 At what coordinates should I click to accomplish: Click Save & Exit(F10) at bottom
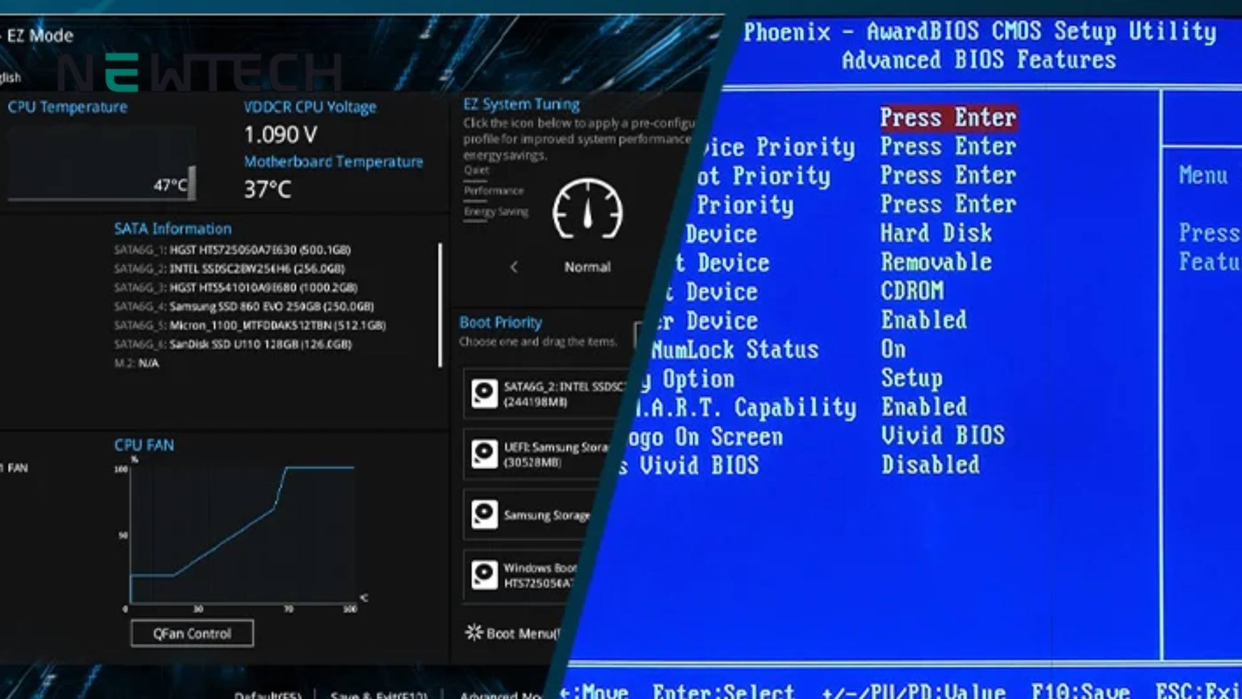point(379,694)
